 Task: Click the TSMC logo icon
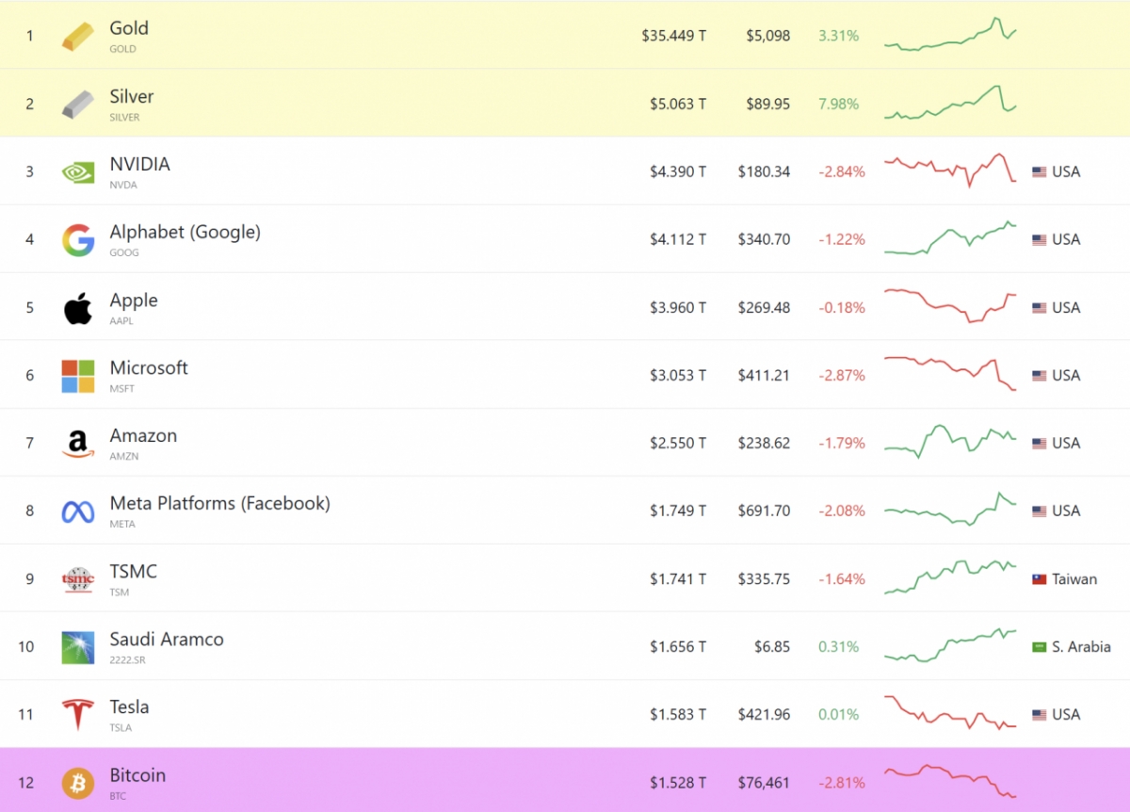(x=78, y=579)
